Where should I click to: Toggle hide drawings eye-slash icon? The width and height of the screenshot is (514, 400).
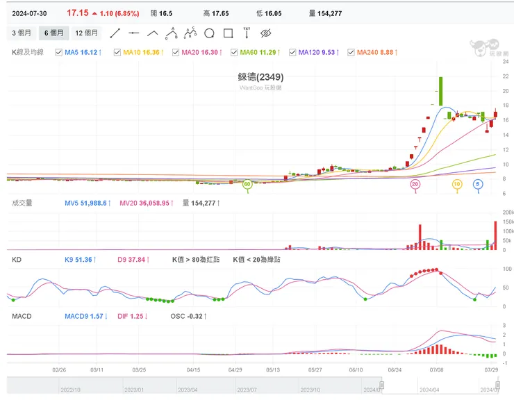point(266,33)
